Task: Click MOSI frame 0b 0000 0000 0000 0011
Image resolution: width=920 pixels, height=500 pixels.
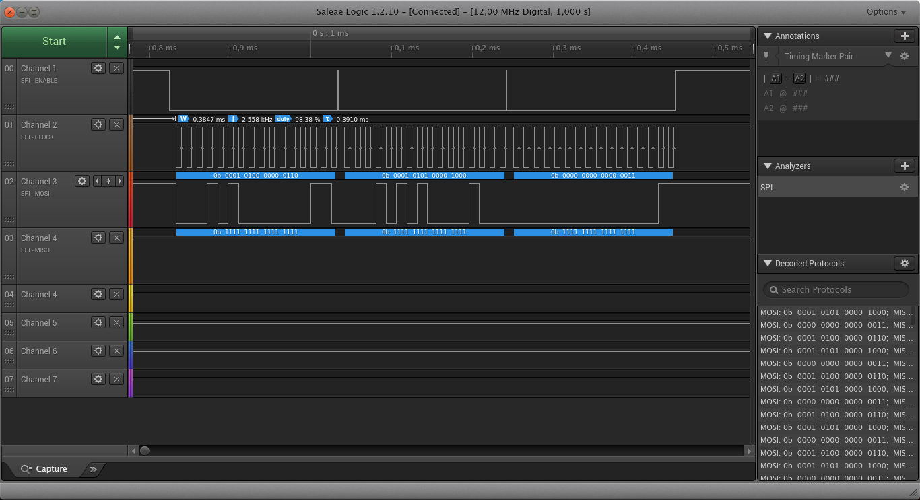Action: coord(593,175)
